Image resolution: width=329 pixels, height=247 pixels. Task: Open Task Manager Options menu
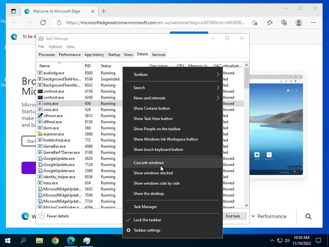(55, 47)
